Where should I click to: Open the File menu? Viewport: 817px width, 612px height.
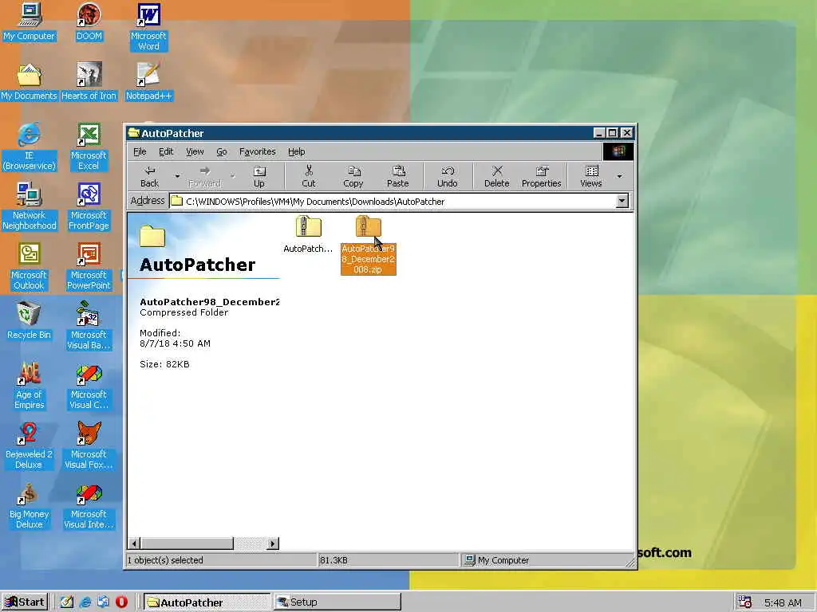[x=140, y=151]
